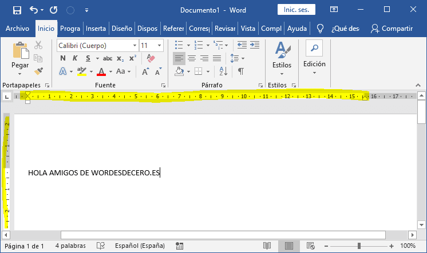Open the Revisar tab
This screenshot has width=427, height=253.
225,28
